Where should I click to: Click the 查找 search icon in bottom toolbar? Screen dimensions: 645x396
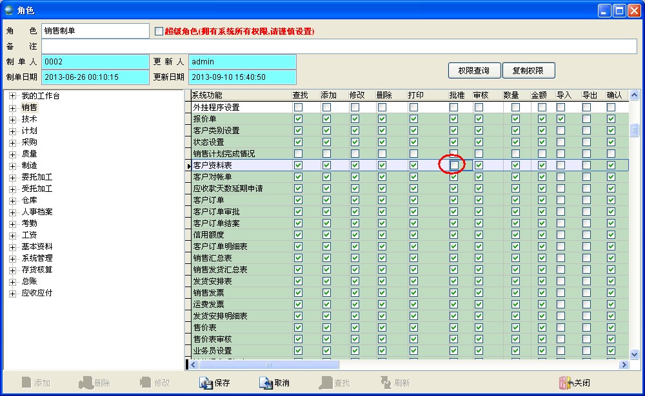pos(326,383)
